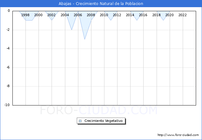Open the http://www.foro-ciudad.com link

pos(178,135)
